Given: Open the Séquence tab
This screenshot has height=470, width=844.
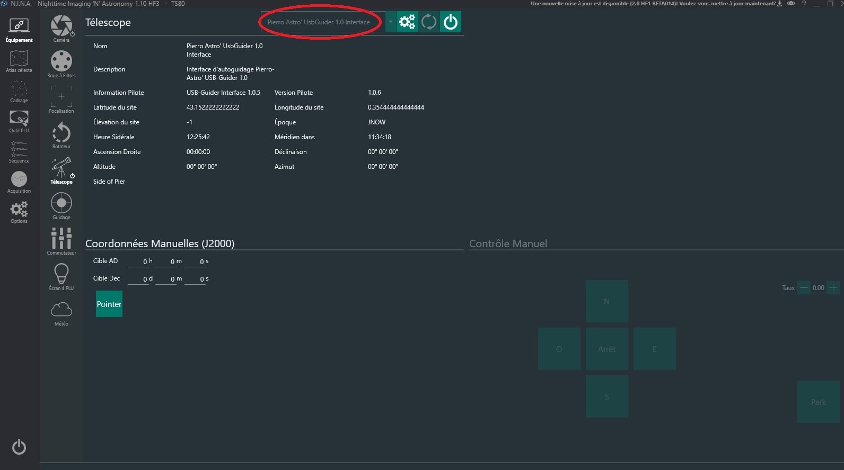Looking at the screenshot, I should 19,151.
